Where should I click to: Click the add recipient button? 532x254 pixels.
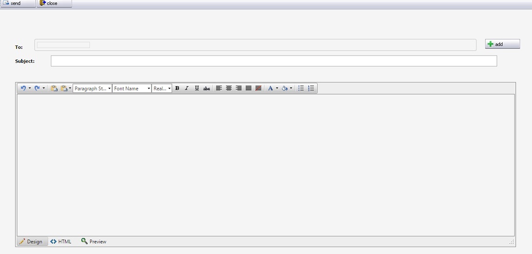pos(502,44)
